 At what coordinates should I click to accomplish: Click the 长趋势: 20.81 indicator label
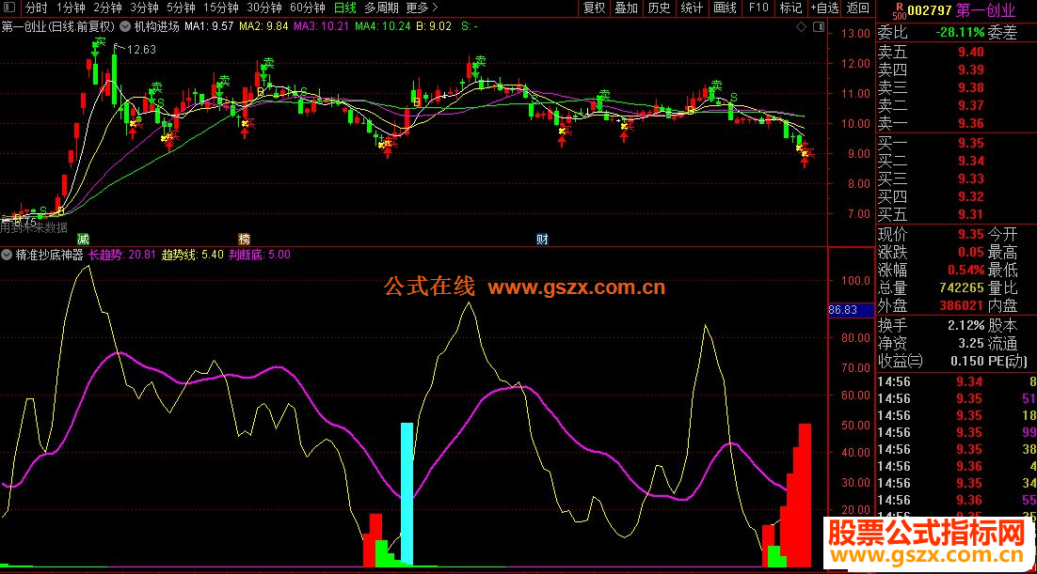point(122,255)
